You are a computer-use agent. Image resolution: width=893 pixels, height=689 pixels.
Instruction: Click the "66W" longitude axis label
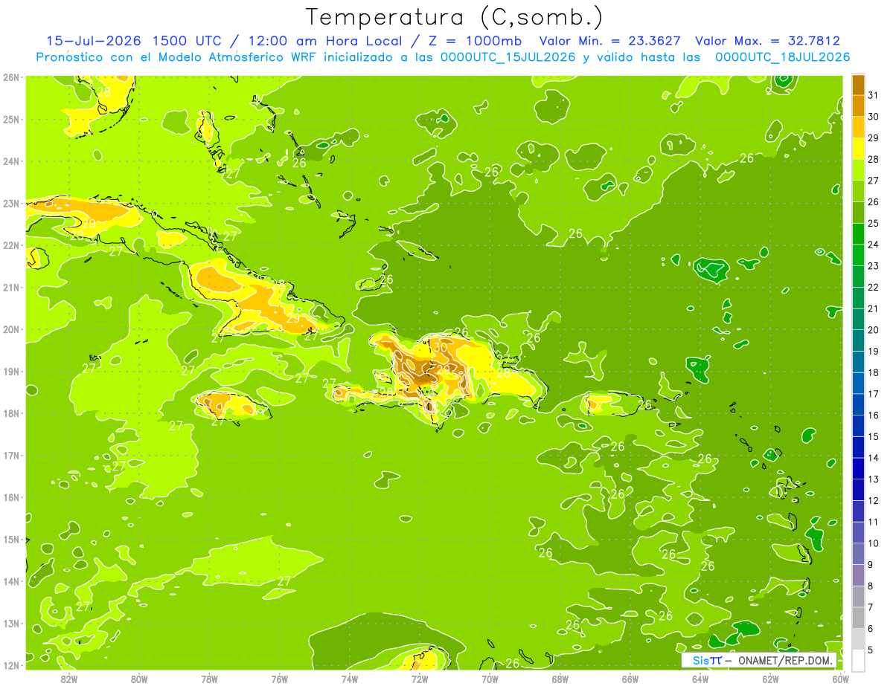[x=630, y=678]
